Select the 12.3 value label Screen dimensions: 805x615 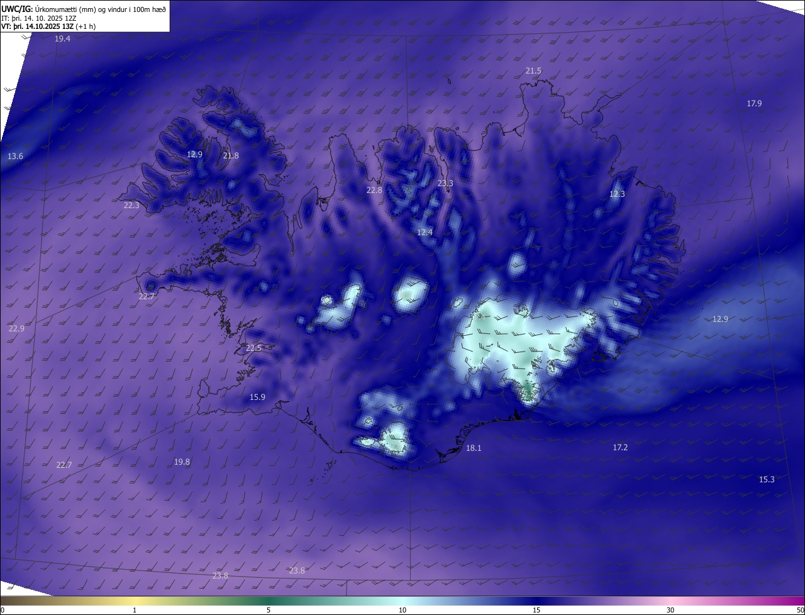[x=617, y=194]
